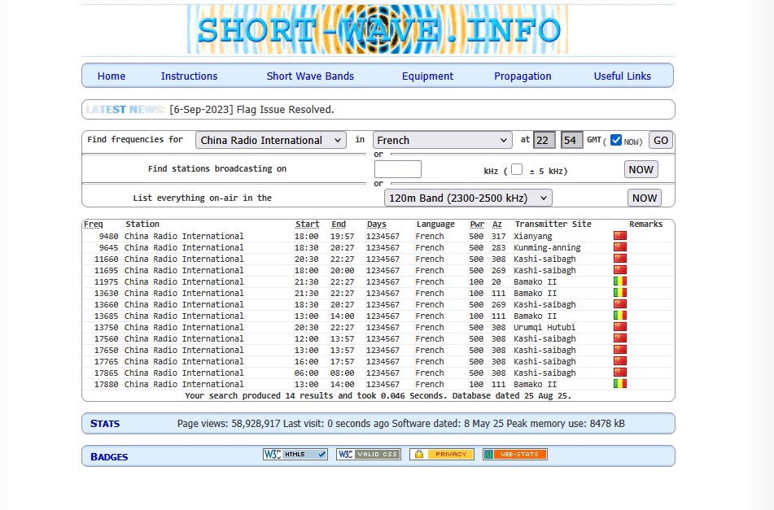Click the Mali flag in the 13685 row

[x=620, y=315]
